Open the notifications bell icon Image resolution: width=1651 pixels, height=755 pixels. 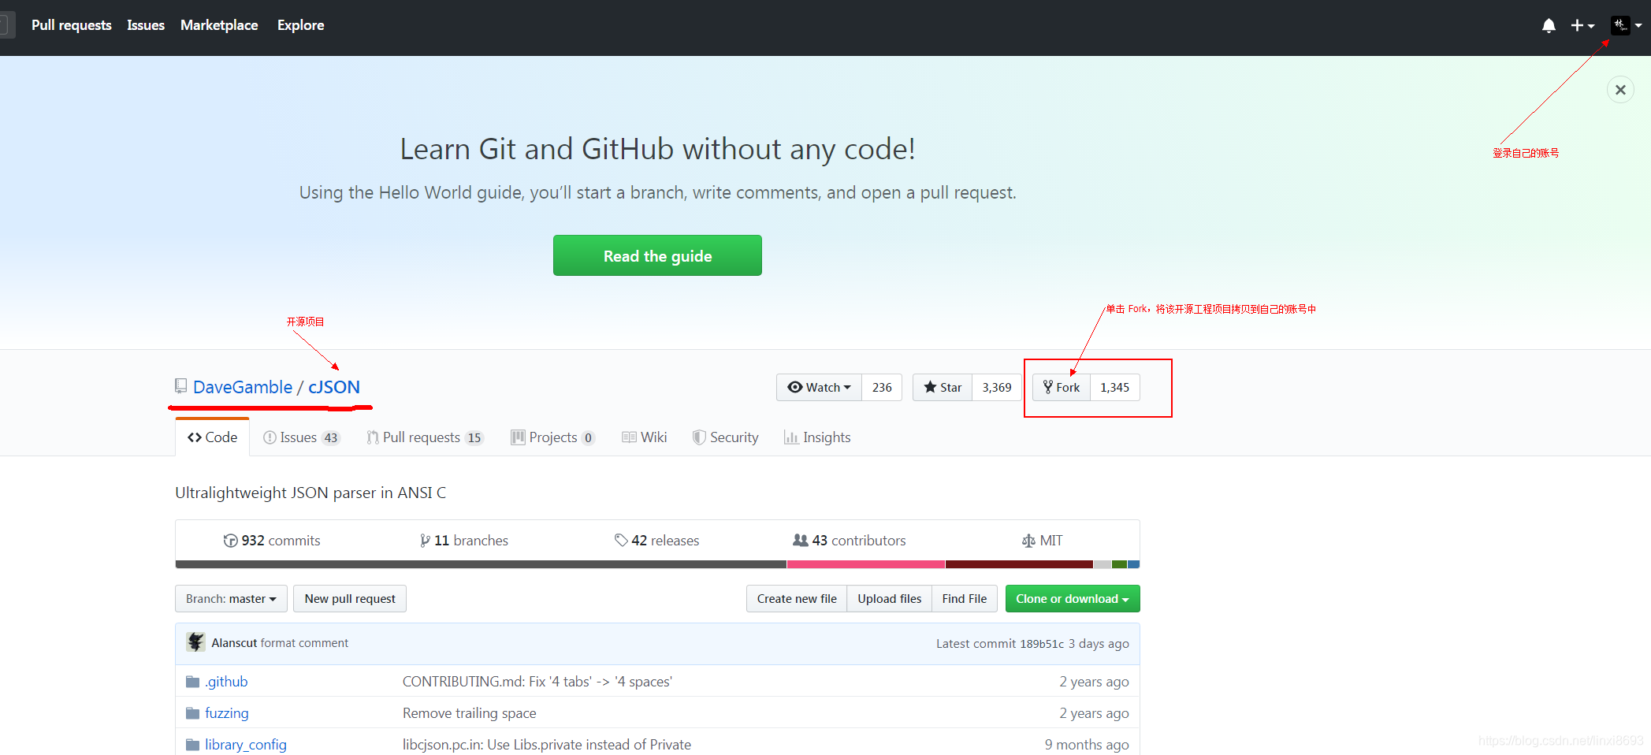(x=1549, y=25)
